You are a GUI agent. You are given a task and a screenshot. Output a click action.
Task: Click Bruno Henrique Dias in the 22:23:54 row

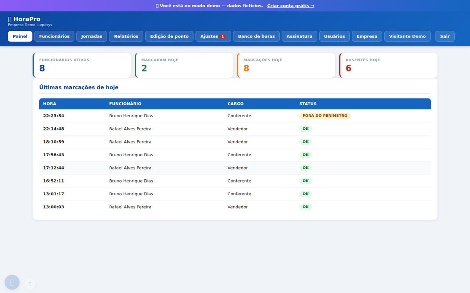(x=131, y=116)
